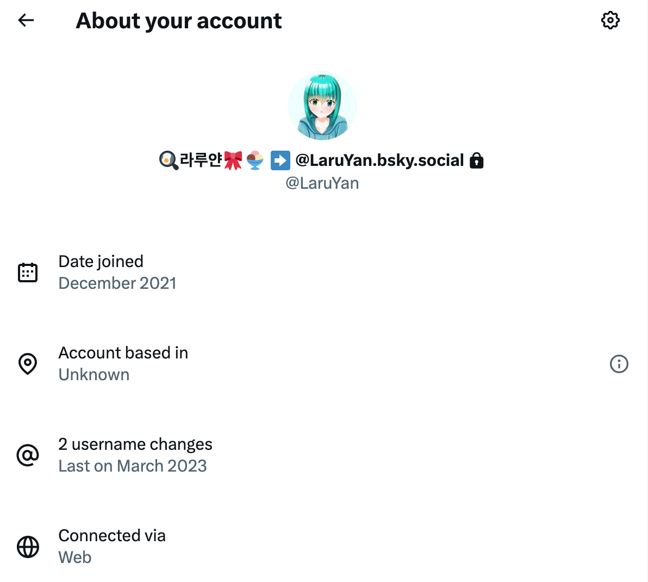Click the padlock icon after display name
This screenshot has height=582, width=648.
[476, 160]
